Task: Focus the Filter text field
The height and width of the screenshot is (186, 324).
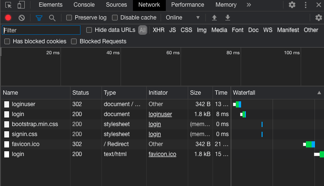Action: (41, 30)
